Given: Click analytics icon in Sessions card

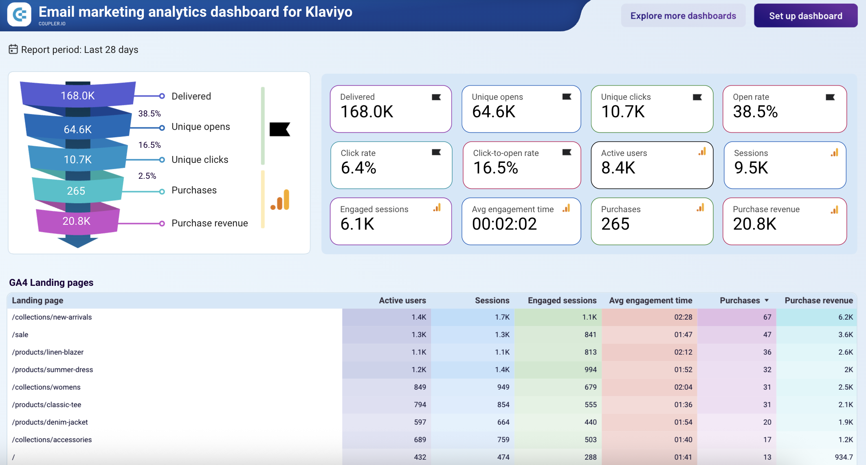Looking at the screenshot, I should (x=835, y=152).
